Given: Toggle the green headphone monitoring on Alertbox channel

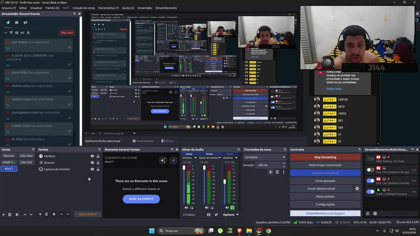Looking at the screenshot, I should tap(232, 207).
